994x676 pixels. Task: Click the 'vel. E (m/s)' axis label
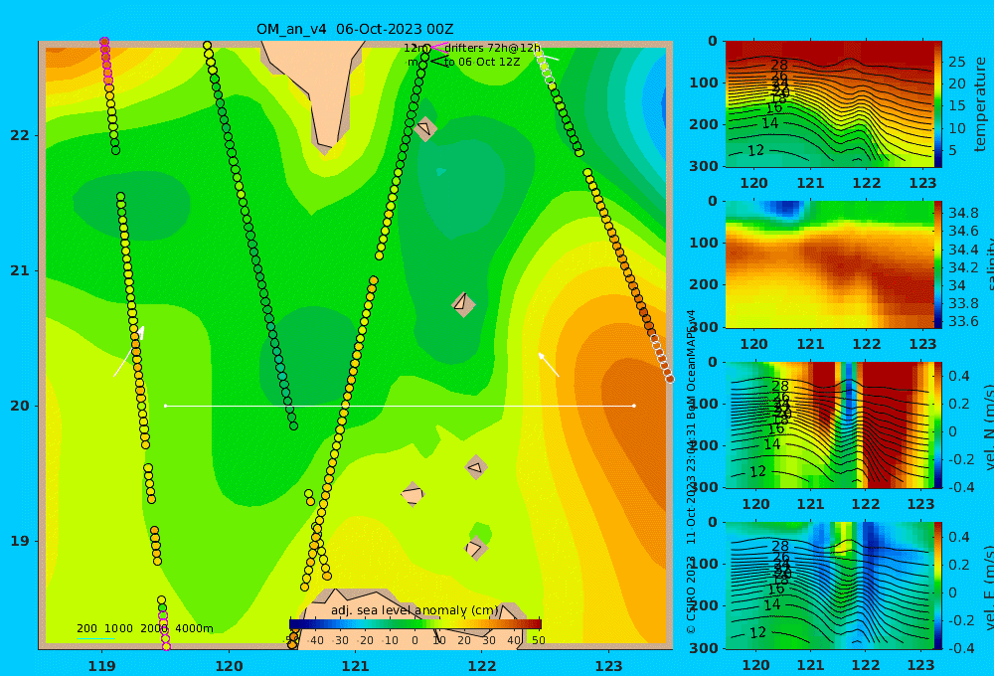point(988,588)
